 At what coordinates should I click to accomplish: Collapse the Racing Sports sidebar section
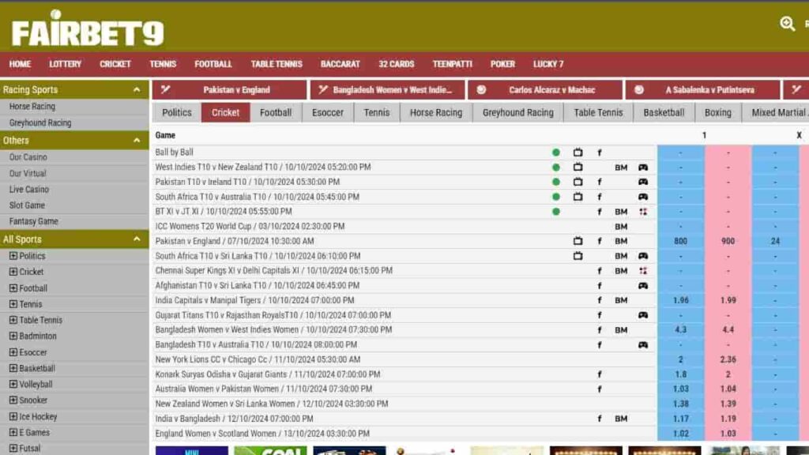tap(137, 90)
